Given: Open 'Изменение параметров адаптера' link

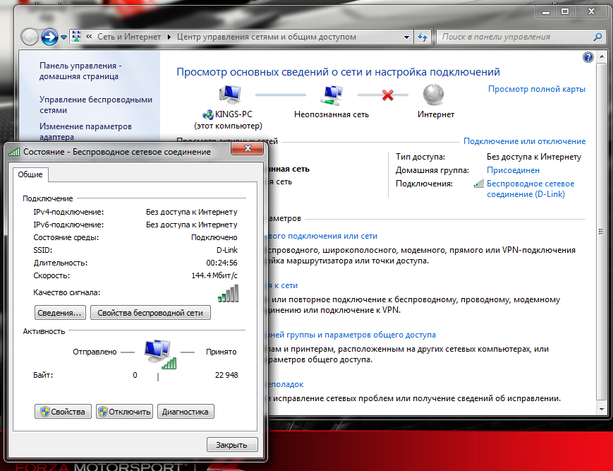Looking at the screenshot, I should pyautogui.click(x=85, y=132).
